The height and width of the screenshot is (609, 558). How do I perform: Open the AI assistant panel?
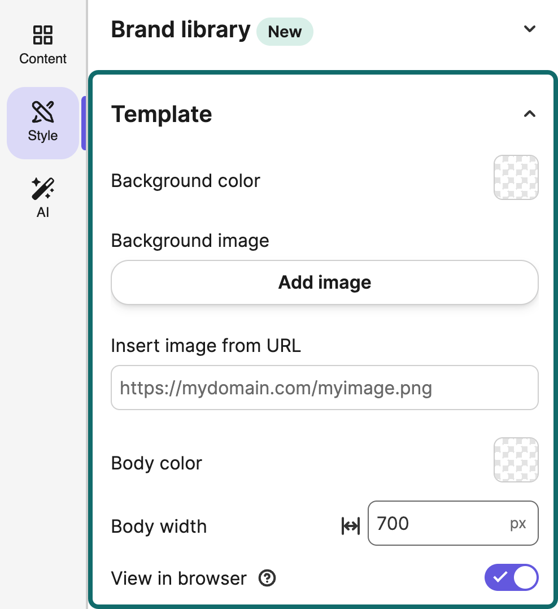42,198
